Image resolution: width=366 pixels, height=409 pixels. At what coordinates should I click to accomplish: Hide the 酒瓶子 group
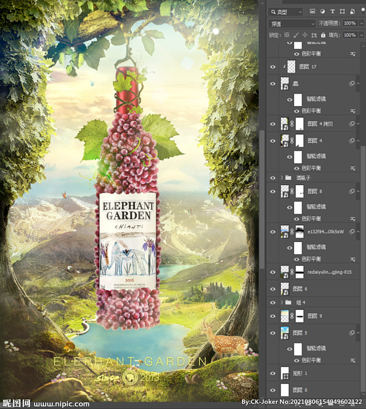pyautogui.click(x=273, y=178)
